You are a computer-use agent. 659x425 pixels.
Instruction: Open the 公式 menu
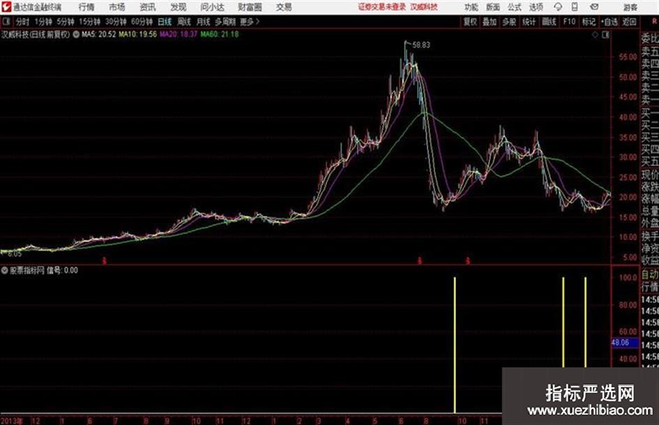point(515,7)
